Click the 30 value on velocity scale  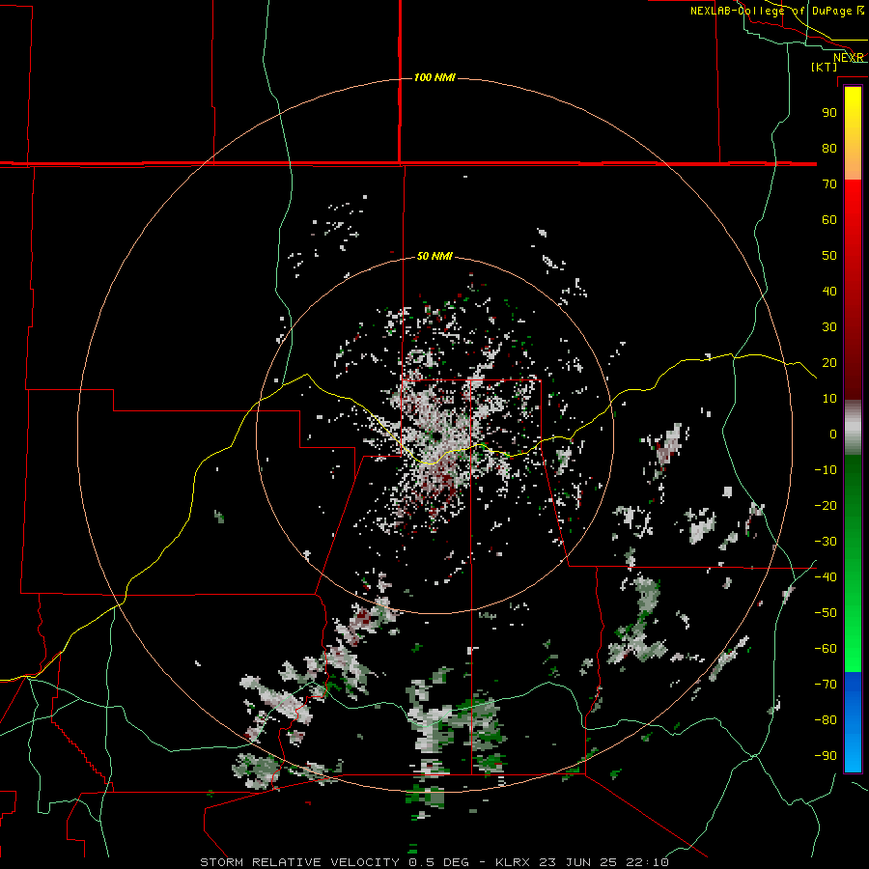tap(829, 327)
